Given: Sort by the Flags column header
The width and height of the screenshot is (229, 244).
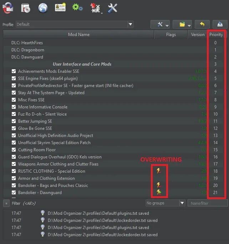Looking at the screenshot, I should 171,34.
